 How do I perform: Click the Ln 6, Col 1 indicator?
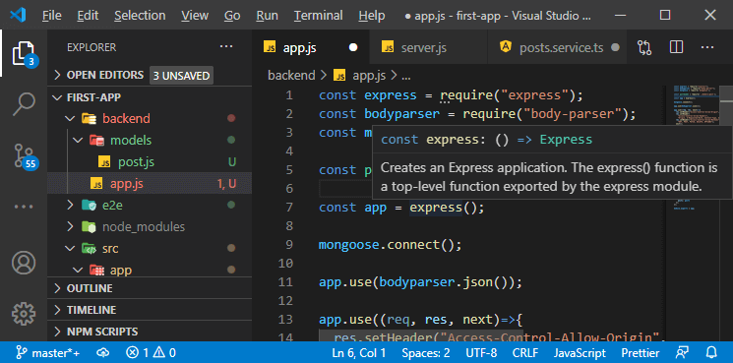click(359, 353)
